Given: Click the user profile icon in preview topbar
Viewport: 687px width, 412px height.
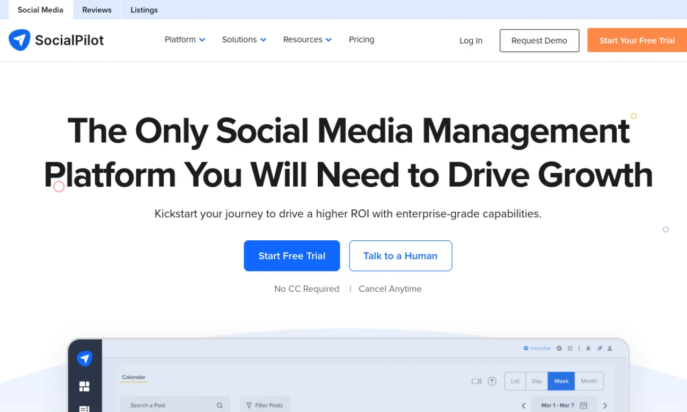Looking at the screenshot, I should tap(610, 348).
